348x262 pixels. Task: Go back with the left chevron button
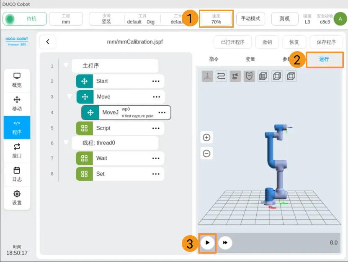(47, 42)
